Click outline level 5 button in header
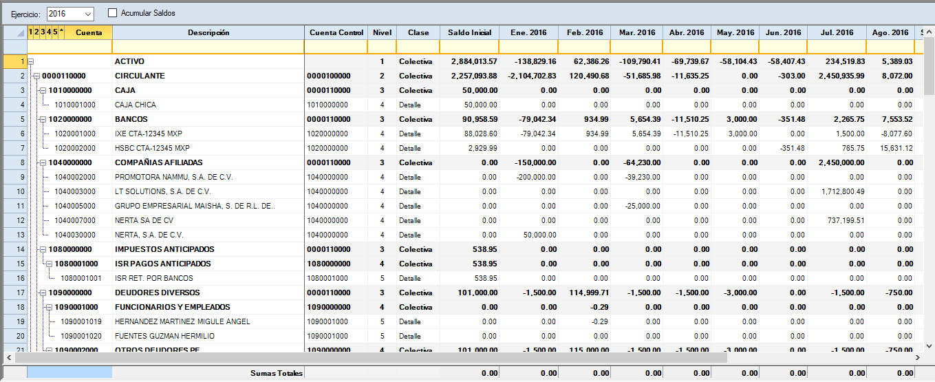The height and width of the screenshot is (382, 935). (55, 32)
